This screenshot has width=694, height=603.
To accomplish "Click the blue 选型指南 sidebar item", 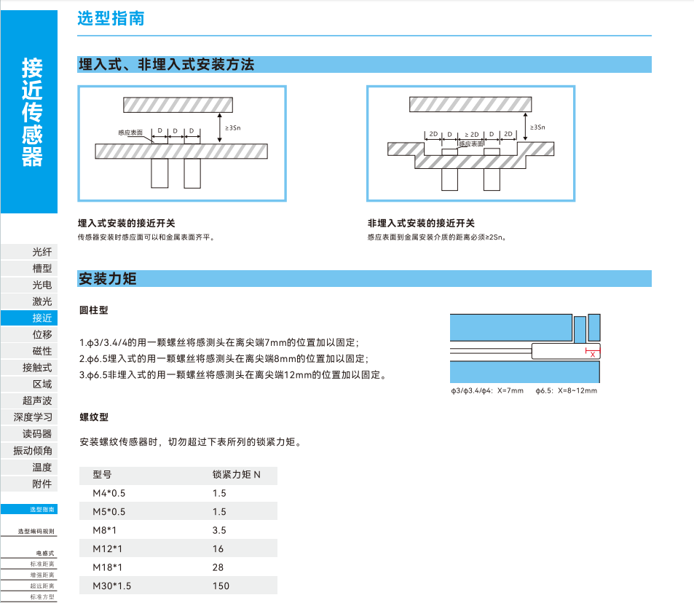I will [42, 510].
